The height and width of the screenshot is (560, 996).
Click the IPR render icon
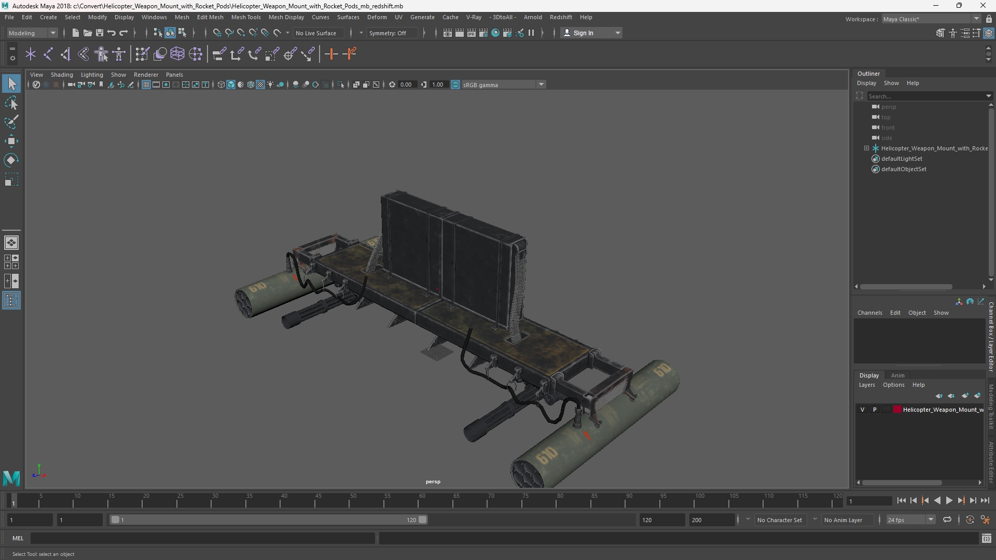472,33
